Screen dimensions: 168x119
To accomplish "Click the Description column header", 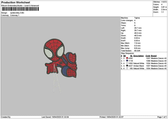I will pos(138,56).
